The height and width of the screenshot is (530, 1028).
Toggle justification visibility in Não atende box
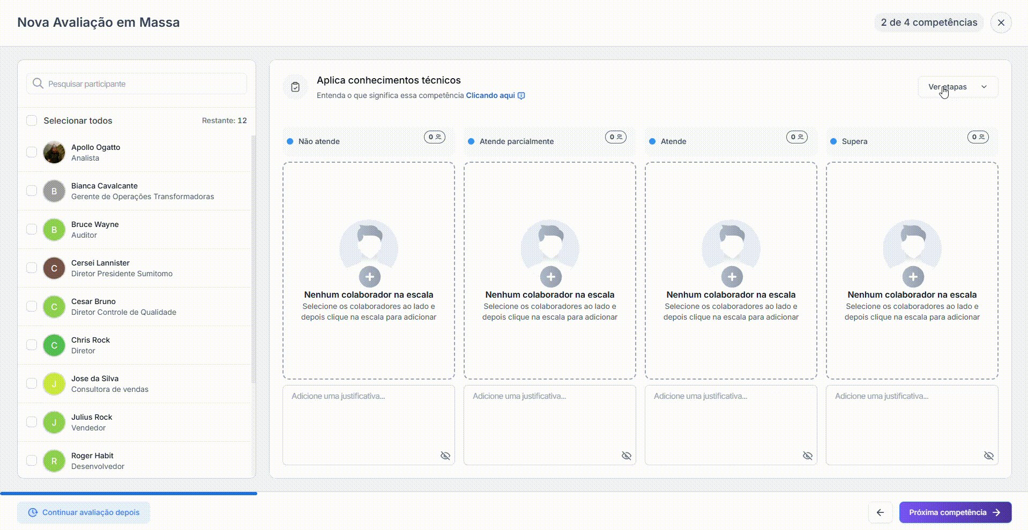[x=445, y=456]
